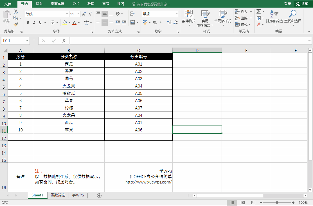Apply accounting number format icon
Viewport: 313px width, 206px height.
[x=145, y=23]
